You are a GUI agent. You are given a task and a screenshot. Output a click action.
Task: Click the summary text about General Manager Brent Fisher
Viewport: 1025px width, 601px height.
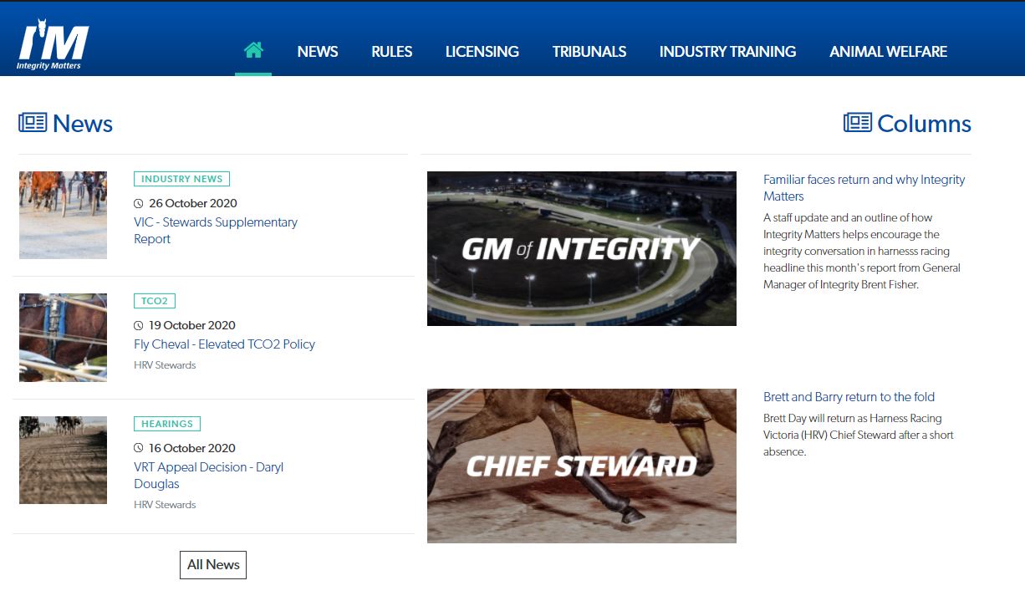[x=862, y=251]
